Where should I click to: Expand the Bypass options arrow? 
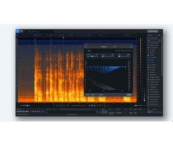click(96, 95)
